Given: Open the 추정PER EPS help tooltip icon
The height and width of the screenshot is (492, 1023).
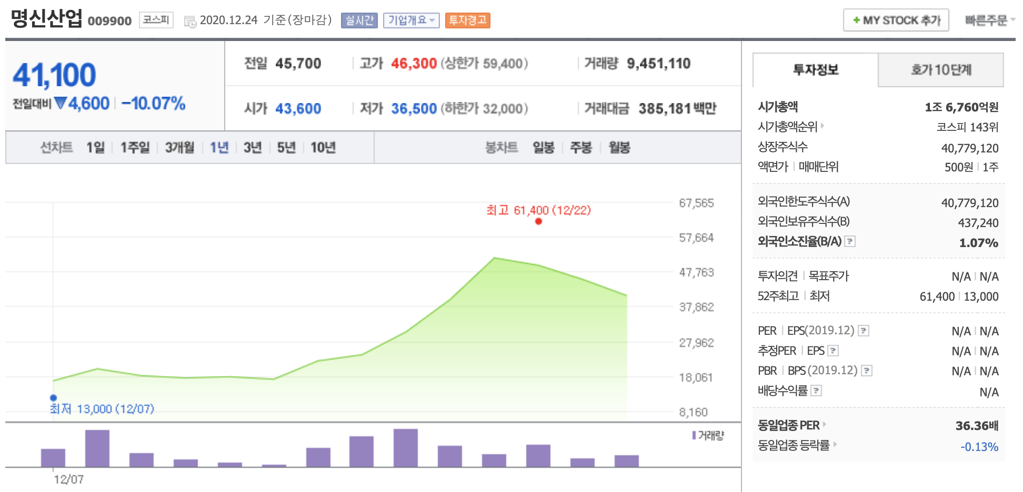Looking at the screenshot, I should (834, 351).
